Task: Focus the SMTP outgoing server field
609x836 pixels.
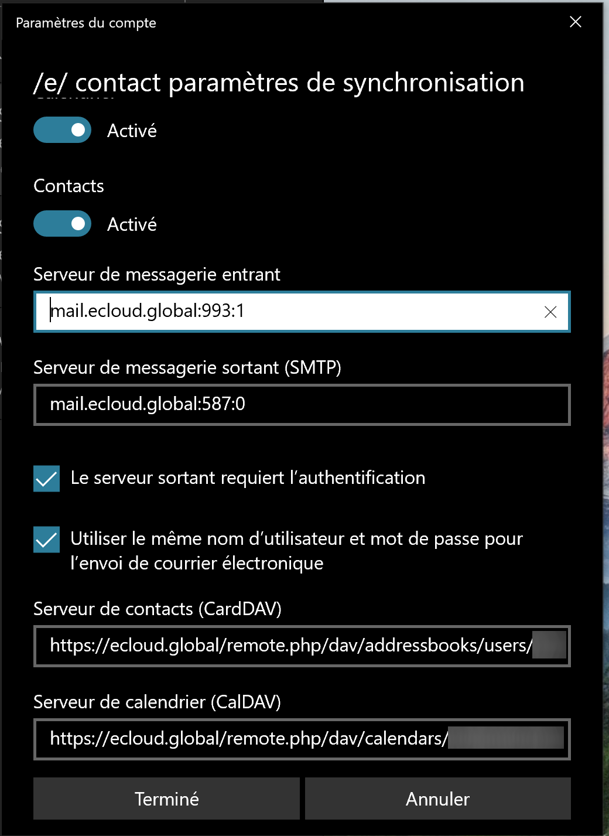Action: point(302,404)
